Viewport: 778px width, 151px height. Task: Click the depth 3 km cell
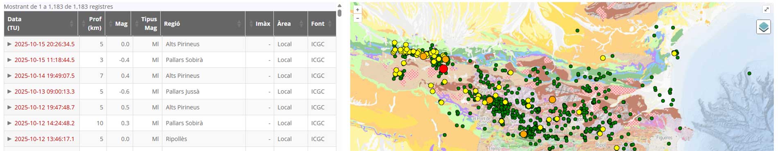point(93,60)
